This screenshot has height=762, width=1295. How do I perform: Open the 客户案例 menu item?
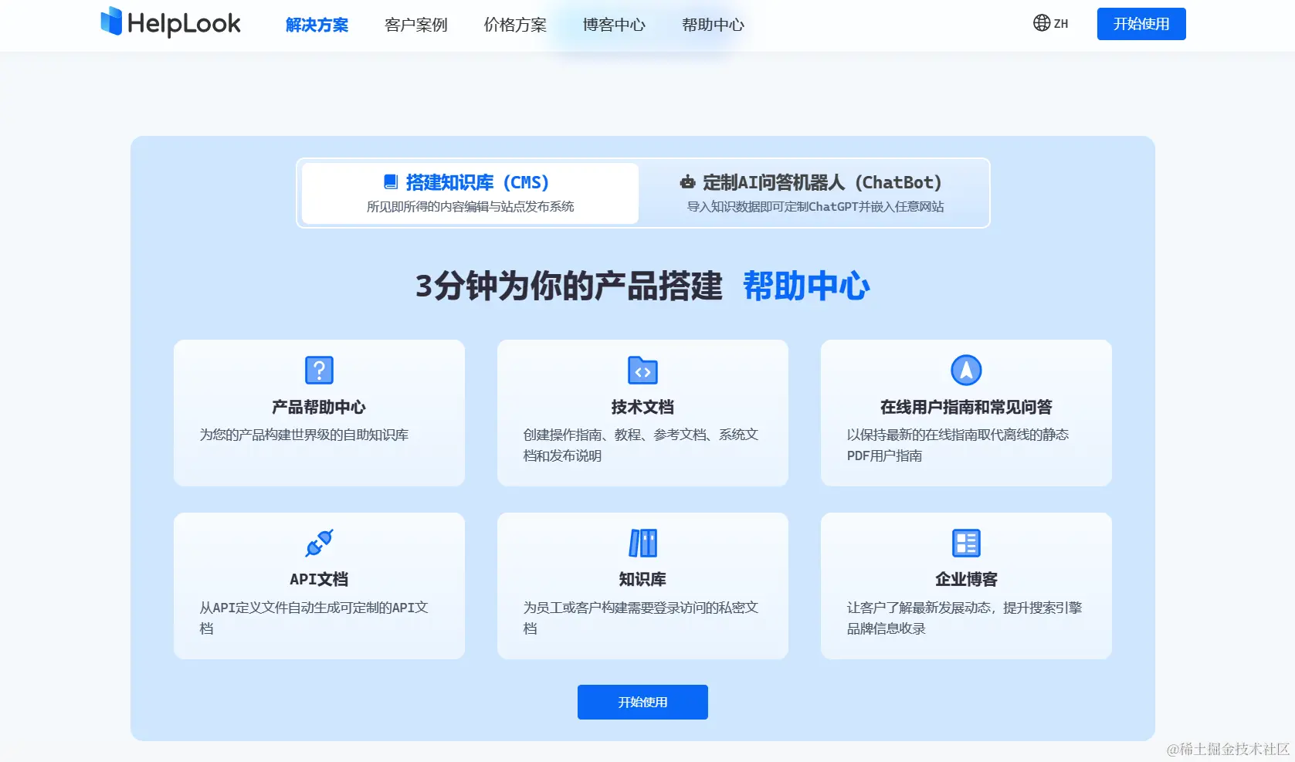pos(415,25)
